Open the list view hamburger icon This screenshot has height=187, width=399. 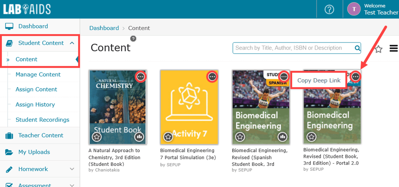[x=393, y=49]
